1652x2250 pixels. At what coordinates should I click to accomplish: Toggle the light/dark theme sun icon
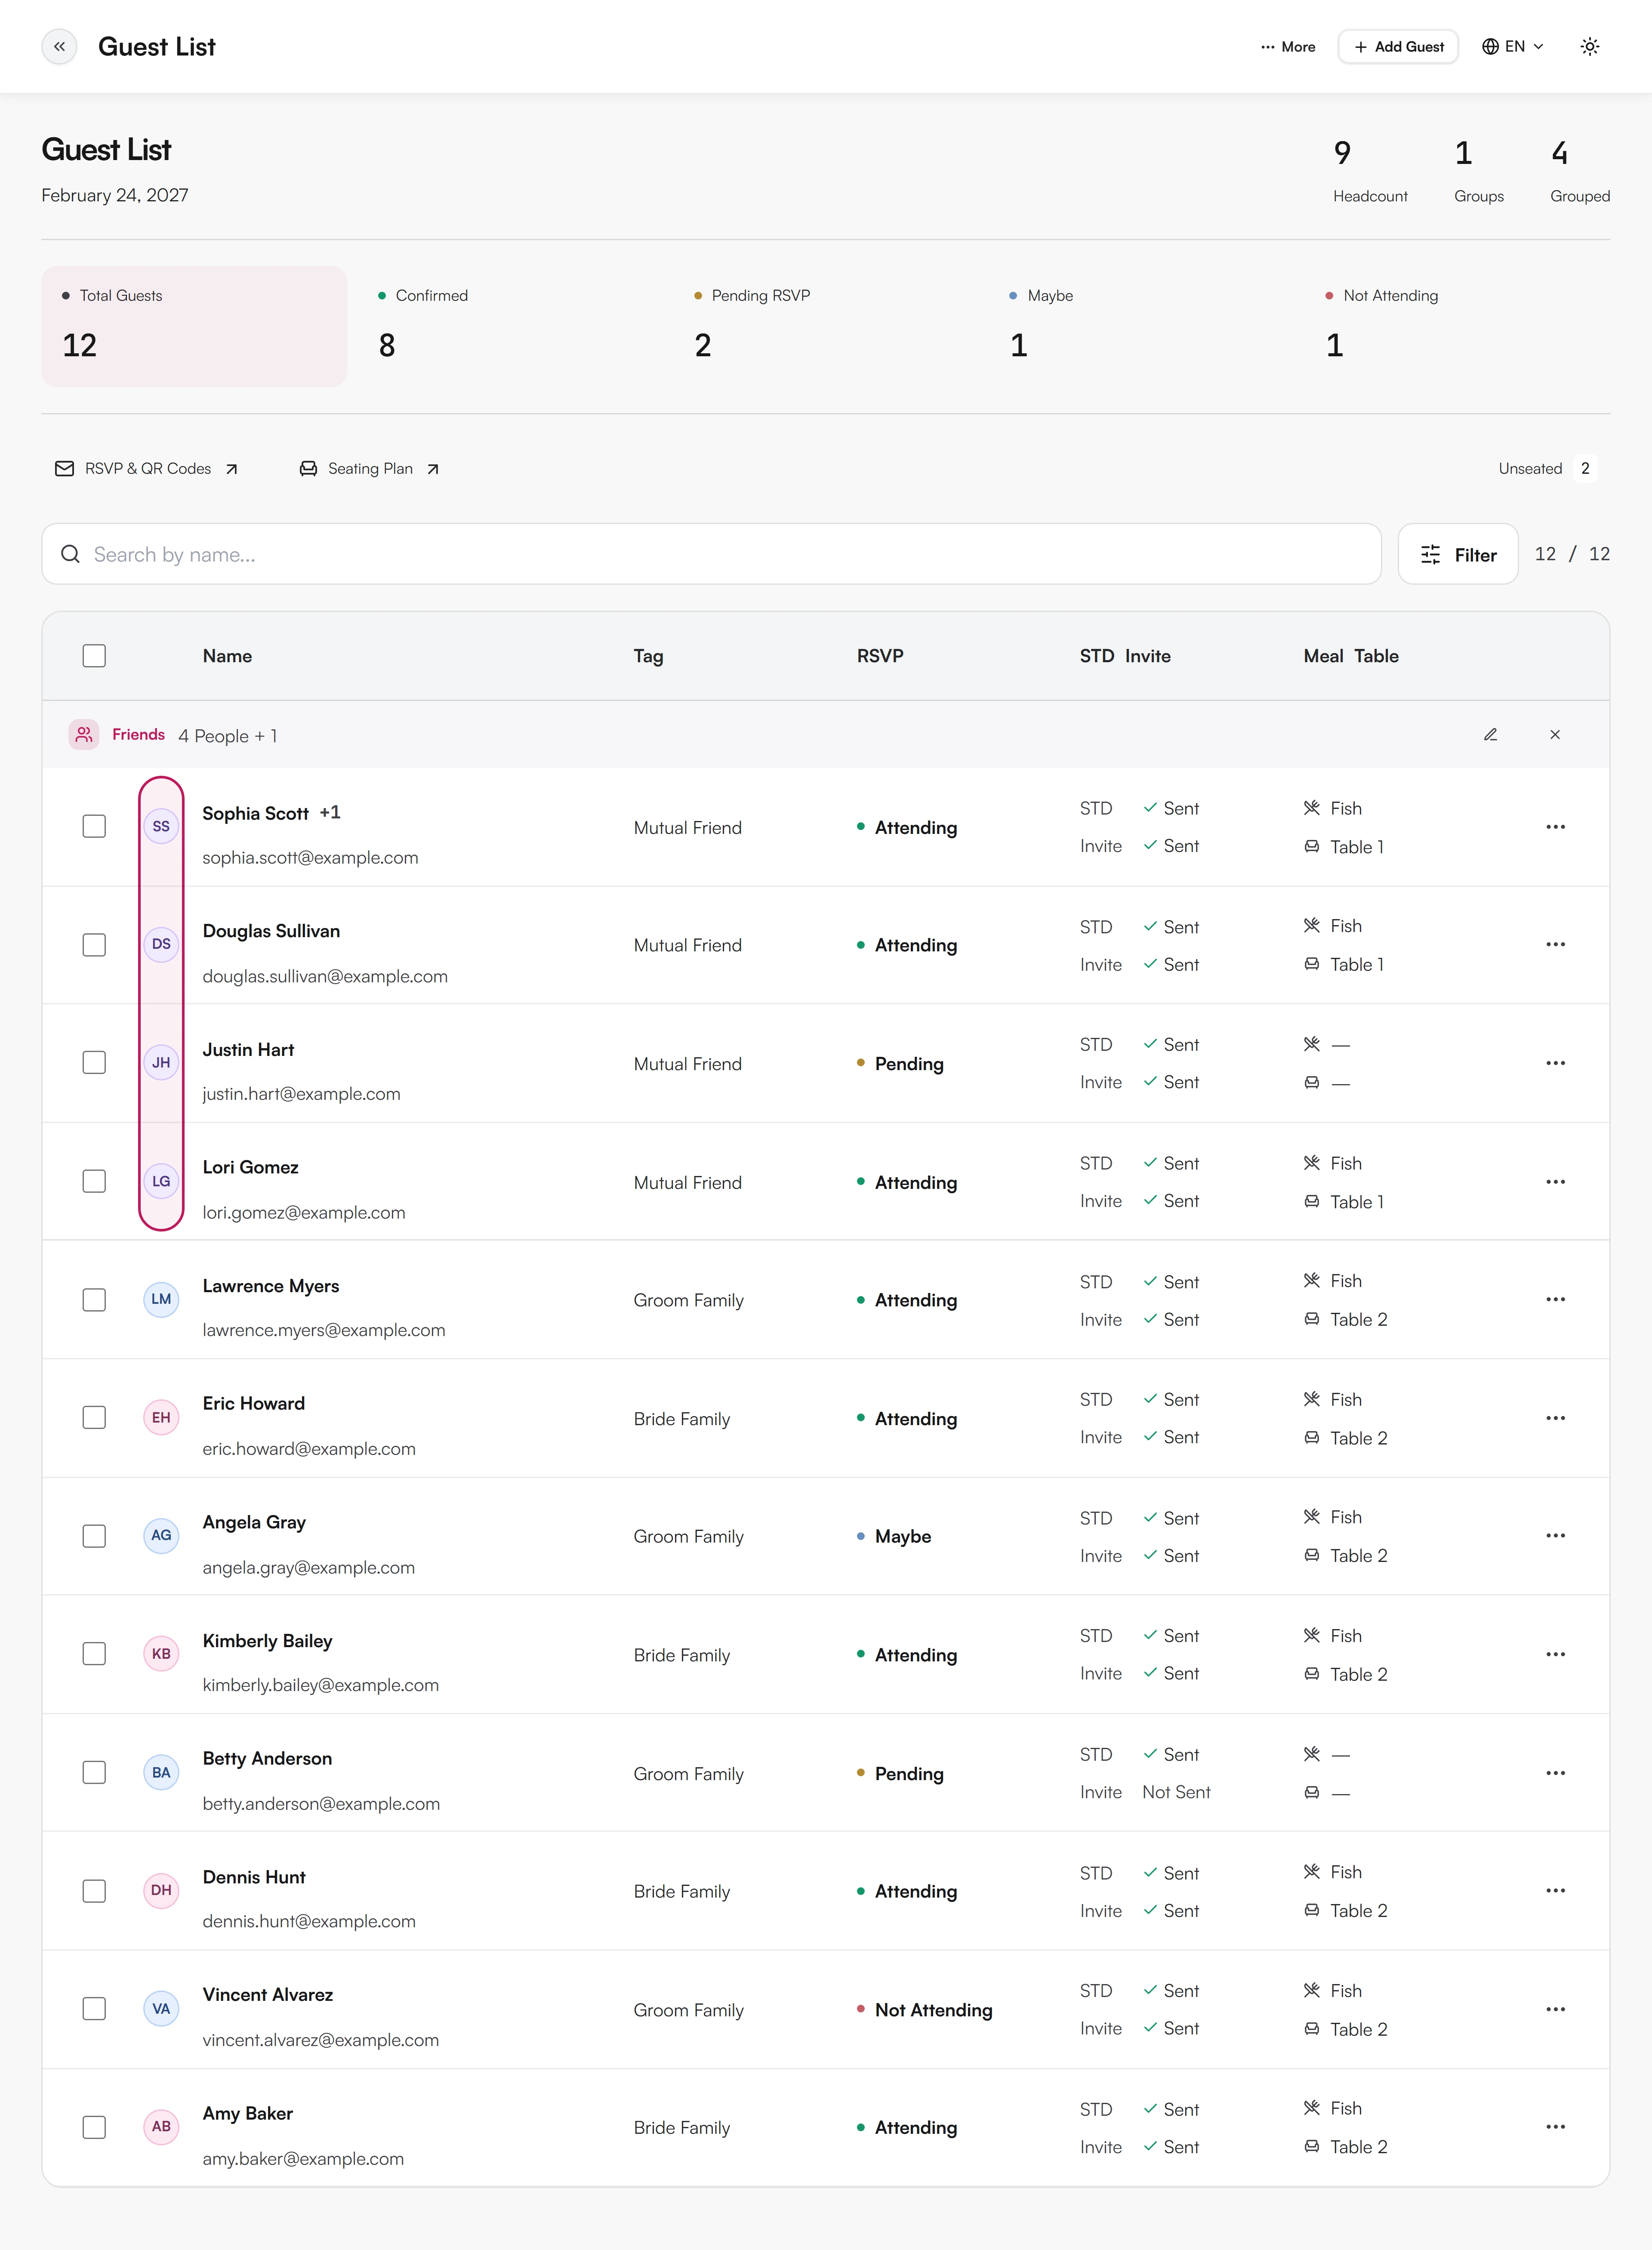pyautogui.click(x=1589, y=46)
